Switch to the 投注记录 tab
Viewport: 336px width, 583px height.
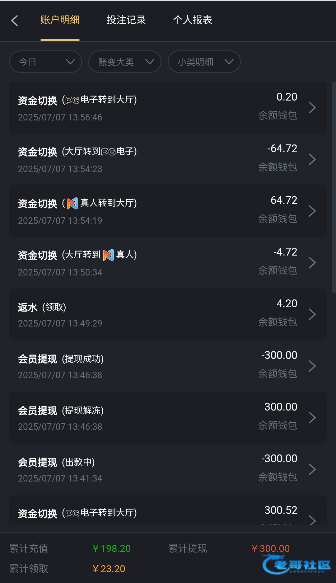pyautogui.click(x=126, y=20)
